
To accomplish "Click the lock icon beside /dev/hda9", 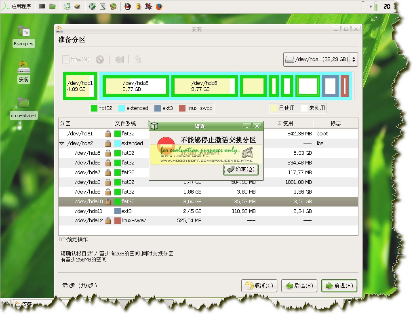I will click(108, 192).
